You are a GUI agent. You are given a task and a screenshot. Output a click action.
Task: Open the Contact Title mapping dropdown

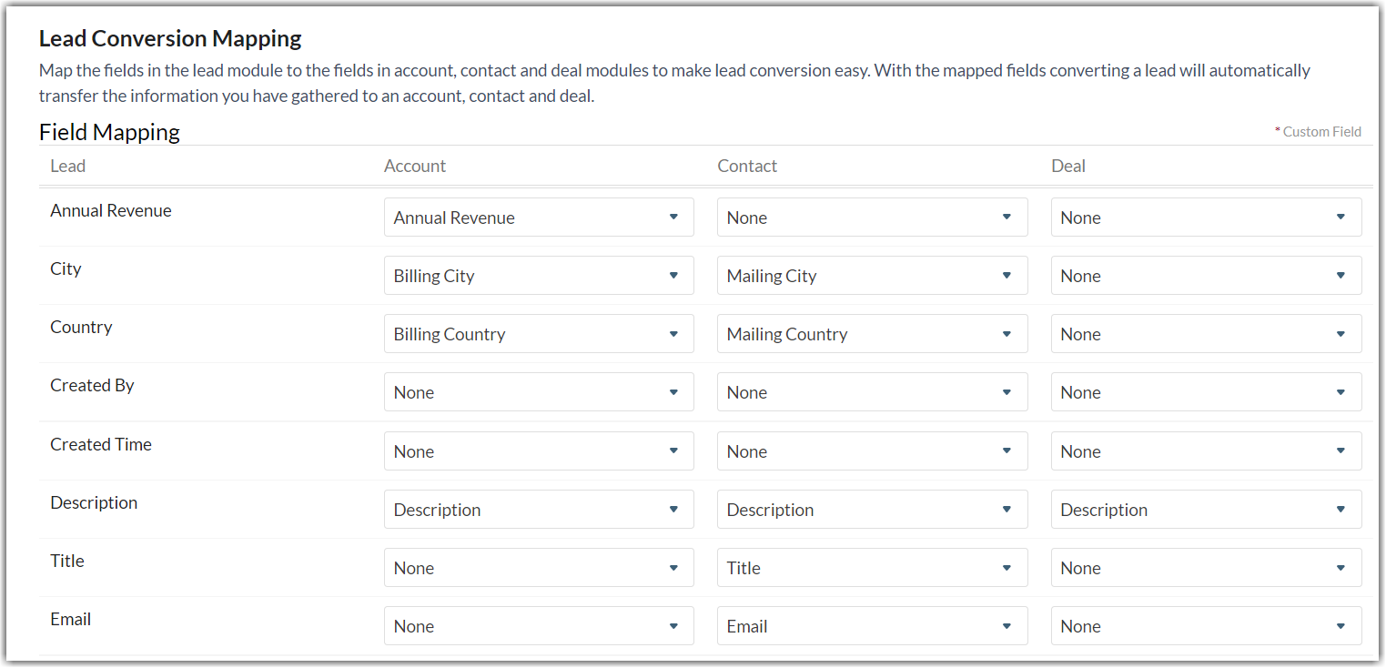(872, 568)
